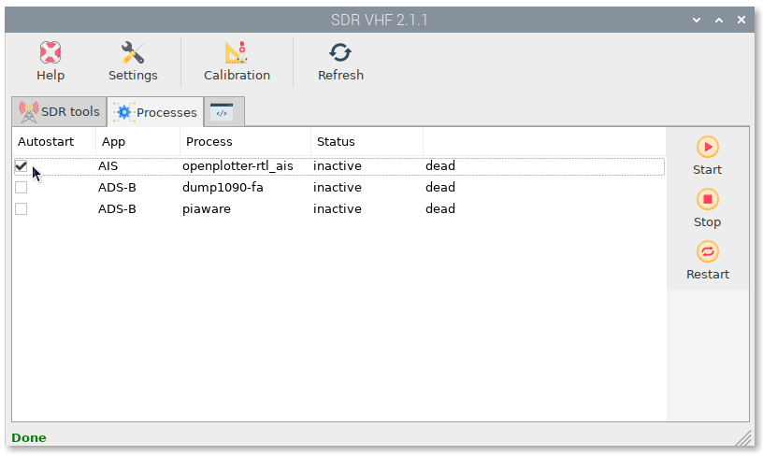
Task: Restart the selected process
Action: coord(707,262)
